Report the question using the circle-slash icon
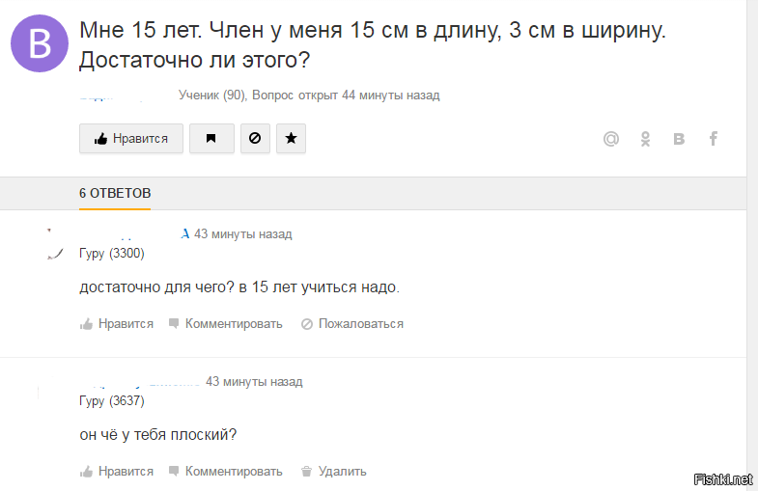 point(255,139)
